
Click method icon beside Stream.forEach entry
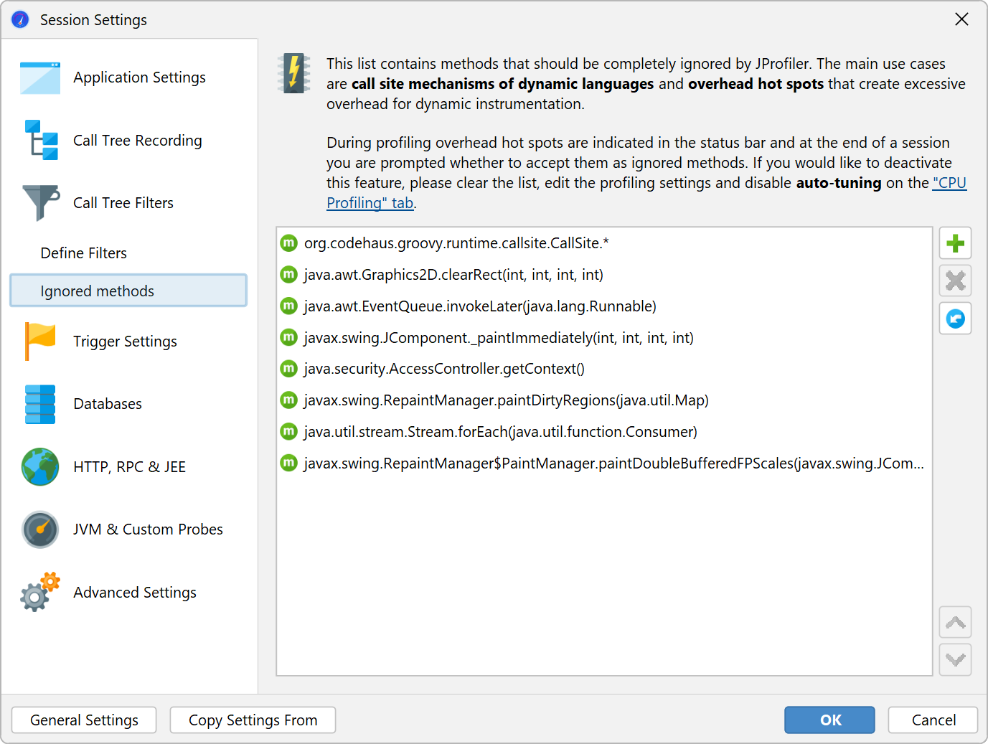tap(288, 432)
